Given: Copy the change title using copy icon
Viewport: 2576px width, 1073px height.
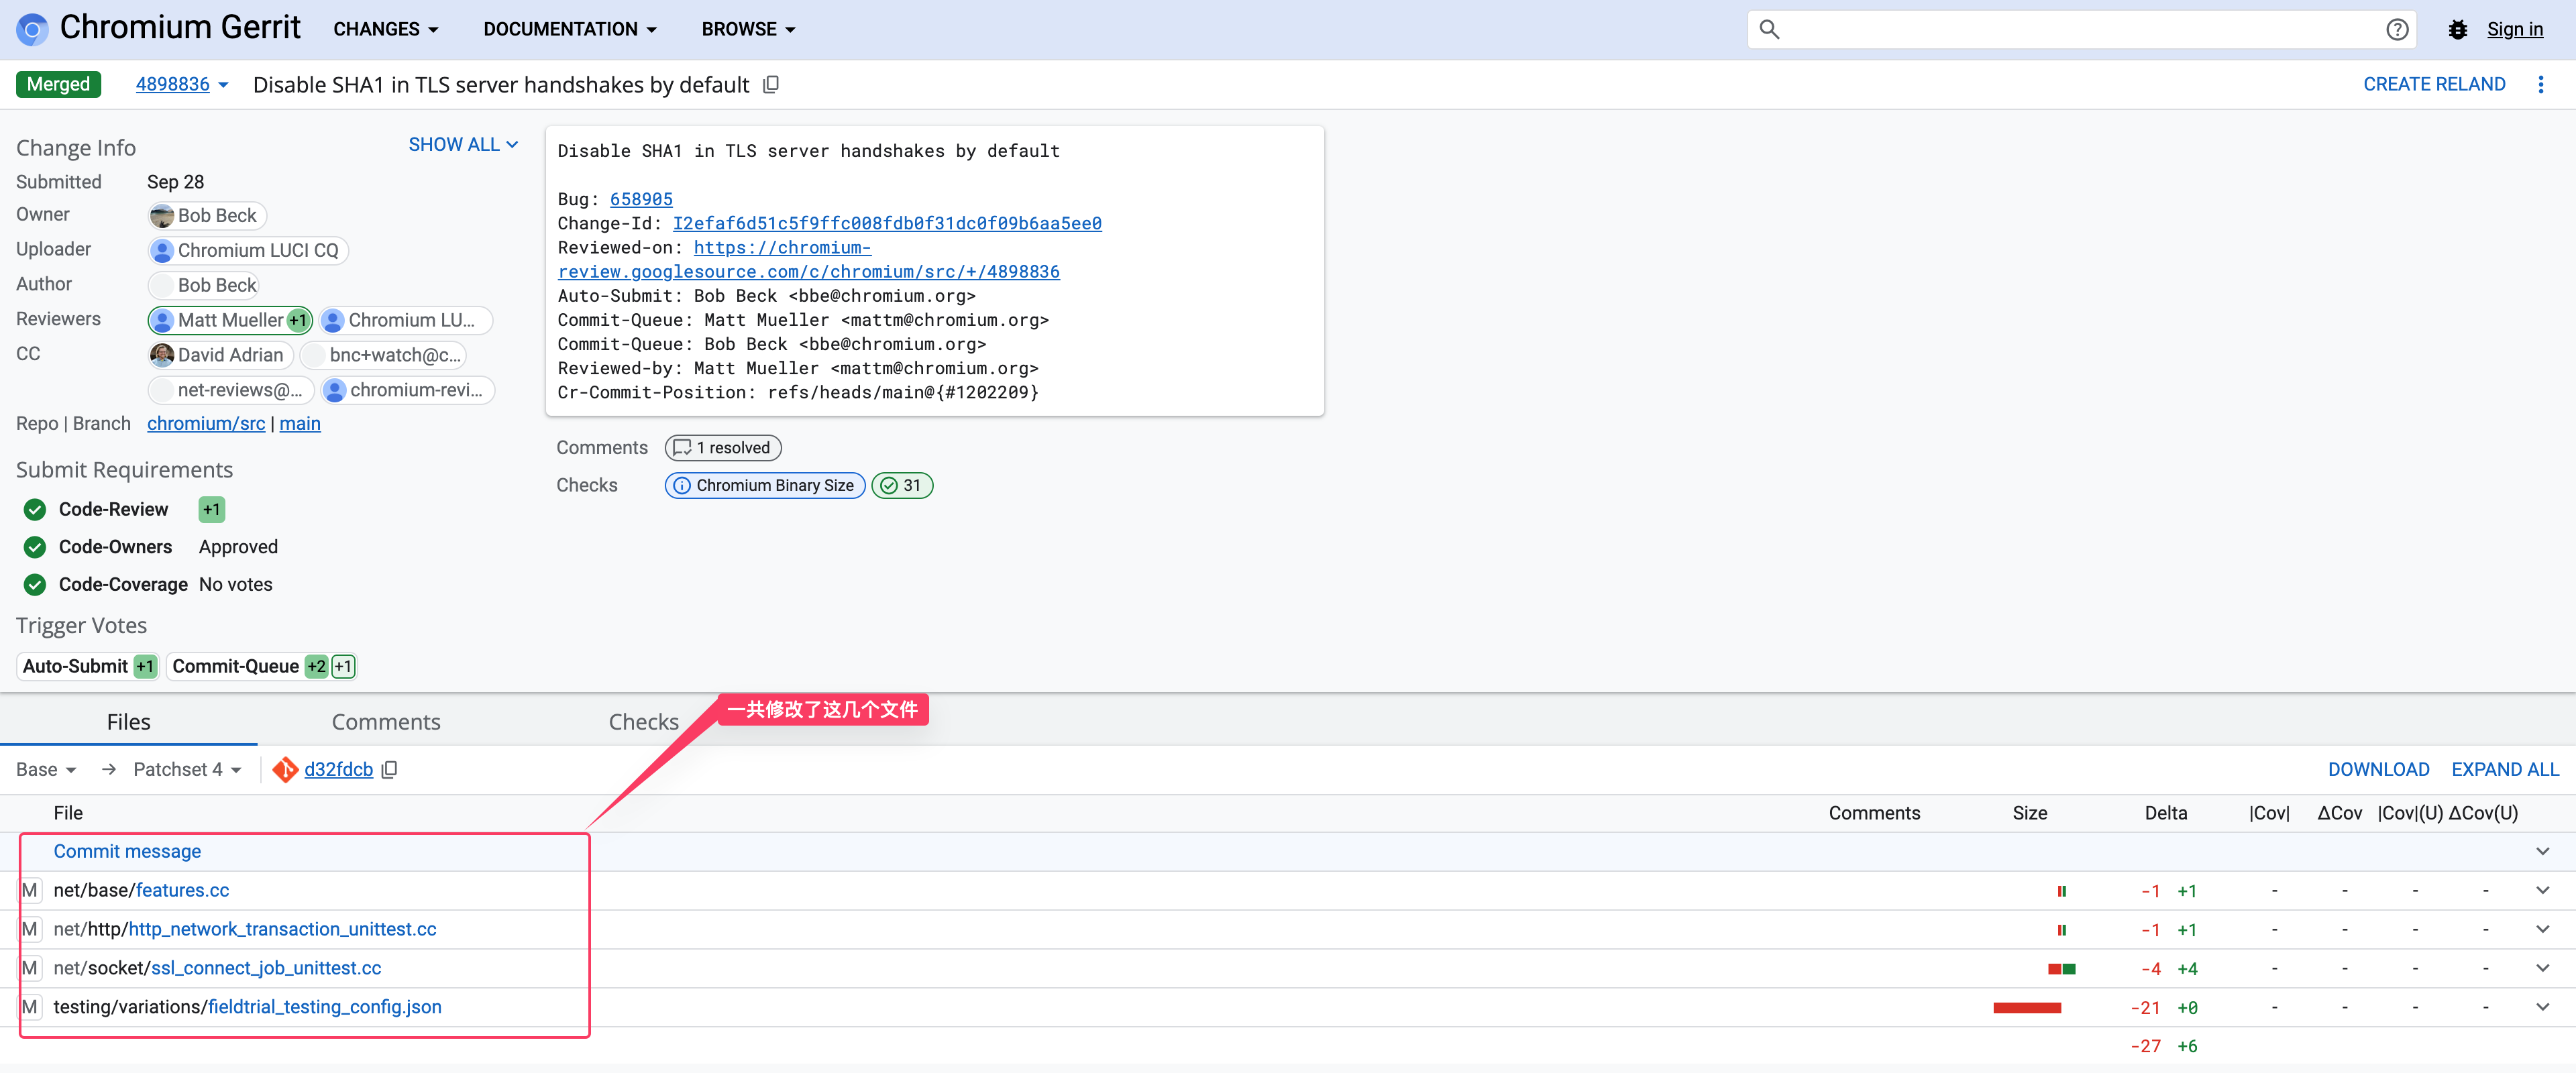Looking at the screenshot, I should tap(770, 84).
